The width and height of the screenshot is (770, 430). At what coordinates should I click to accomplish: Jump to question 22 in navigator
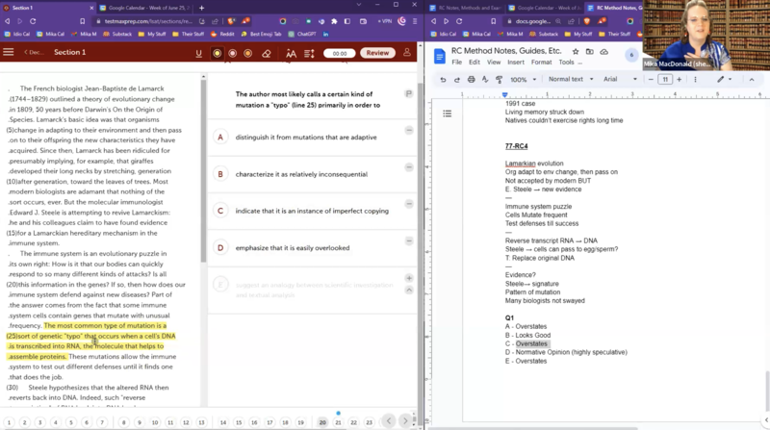(353, 422)
